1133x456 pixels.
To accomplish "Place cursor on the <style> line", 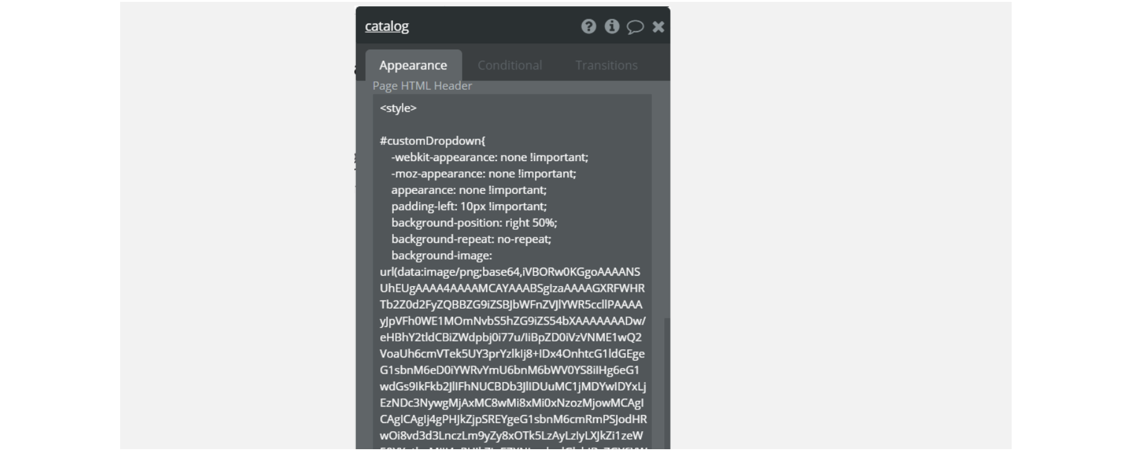I will (398, 108).
